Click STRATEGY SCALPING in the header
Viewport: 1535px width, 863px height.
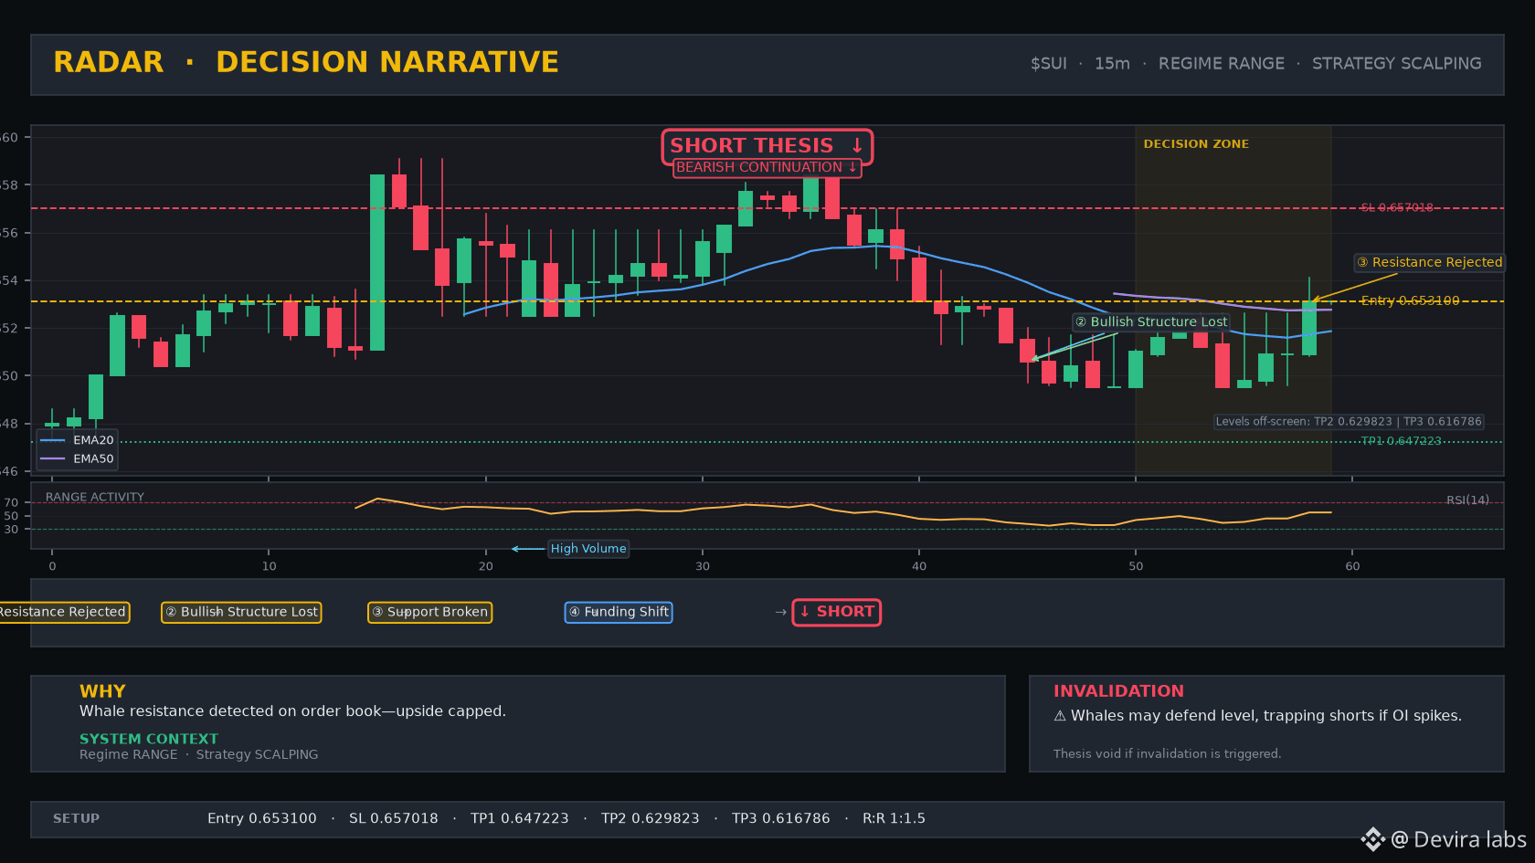[x=1397, y=64]
